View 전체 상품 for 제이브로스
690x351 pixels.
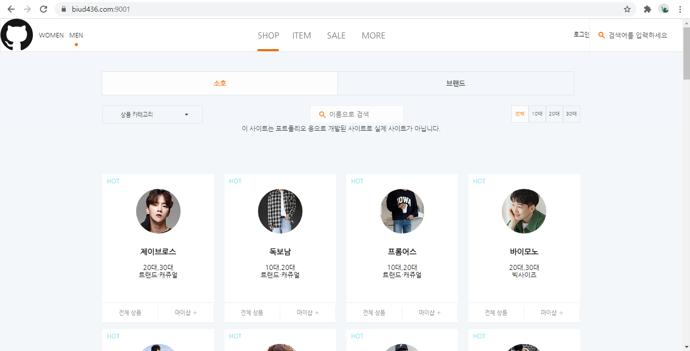tap(130, 313)
